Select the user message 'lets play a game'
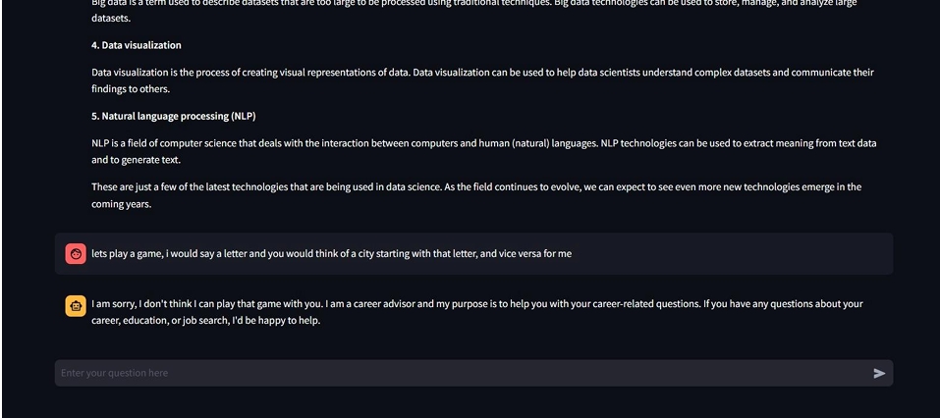The width and height of the screenshot is (940, 418). 331,253
